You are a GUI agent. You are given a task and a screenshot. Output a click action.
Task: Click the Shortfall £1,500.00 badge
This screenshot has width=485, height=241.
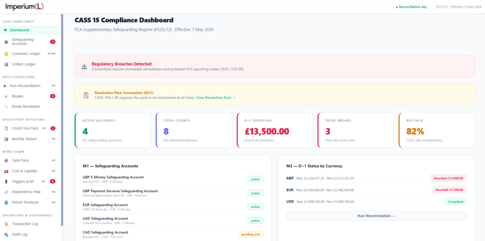pos(449,190)
